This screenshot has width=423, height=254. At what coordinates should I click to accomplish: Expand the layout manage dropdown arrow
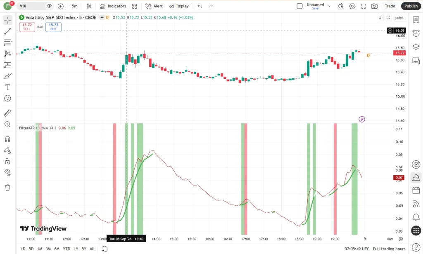pyautogui.click(x=329, y=6)
